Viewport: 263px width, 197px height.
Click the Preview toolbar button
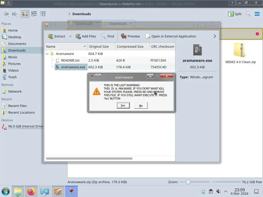[x=130, y=36]
